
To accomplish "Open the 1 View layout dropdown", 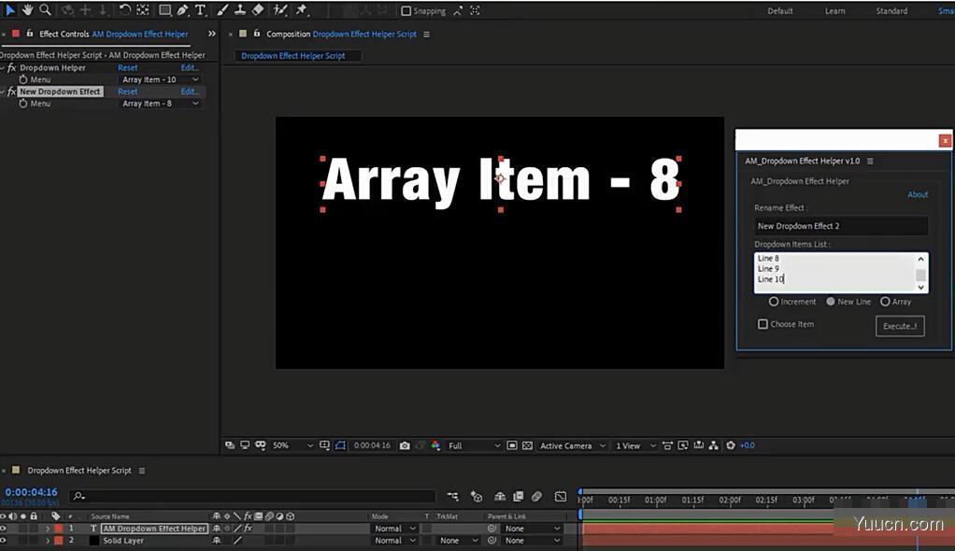I will 635,445.
